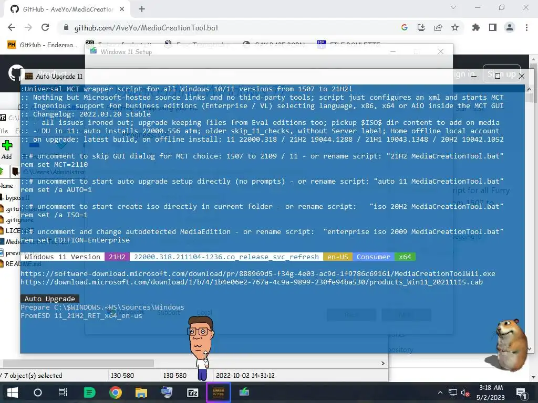This screenshot has width=538, height=403.
Task: Open the Chrome profile avatar
Action: coord(510,28)
